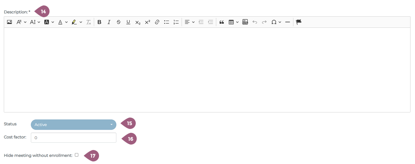Screen dimensions: 415x164
Task: Apply strikethrough formatting
Action: click(x=119, y=22)
